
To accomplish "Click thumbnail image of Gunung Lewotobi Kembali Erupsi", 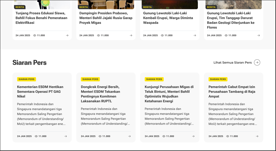I will [170, 3].
